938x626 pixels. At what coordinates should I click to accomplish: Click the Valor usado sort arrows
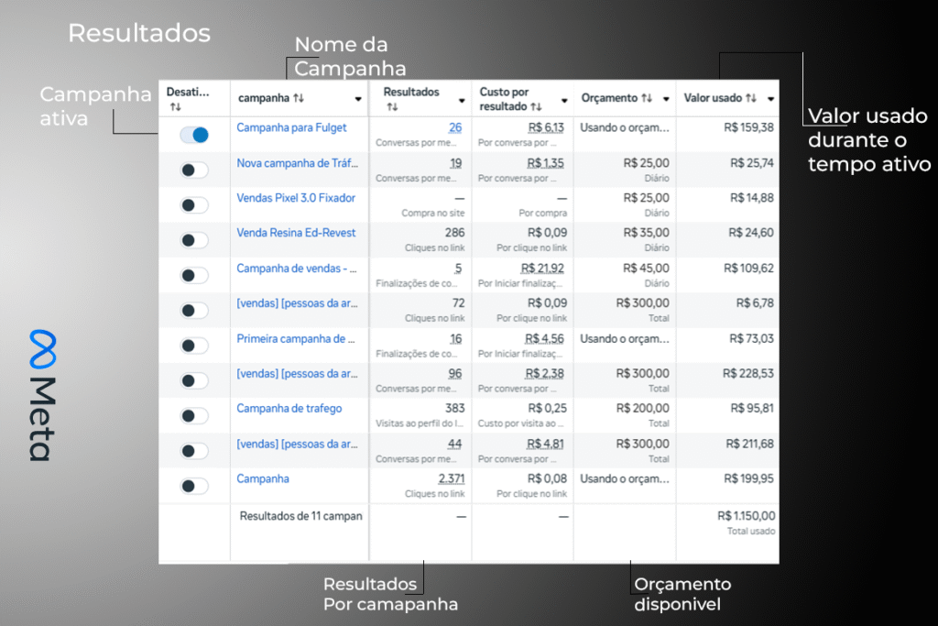(x=751, y=98)
